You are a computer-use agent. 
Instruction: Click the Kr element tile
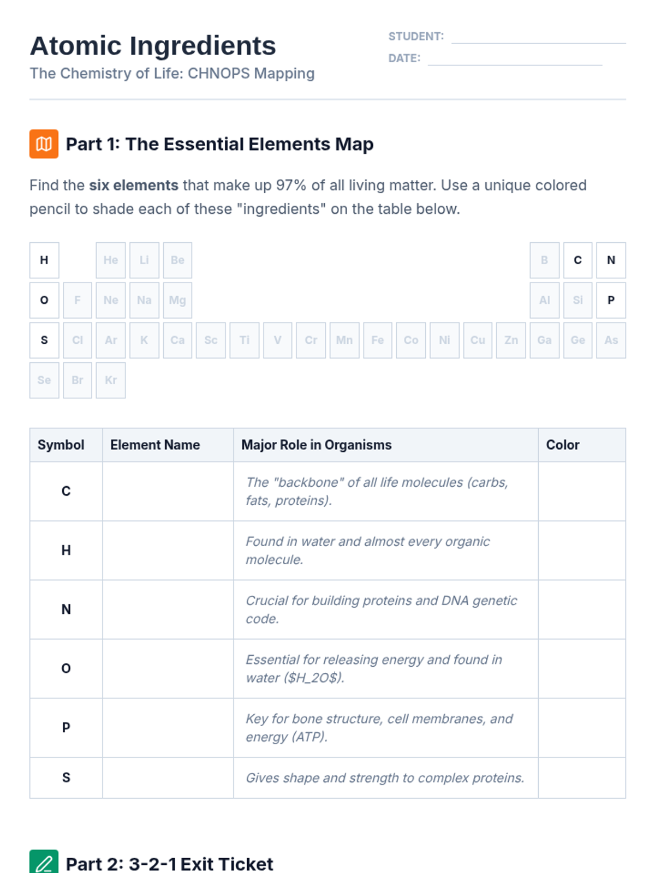[111, 380]
